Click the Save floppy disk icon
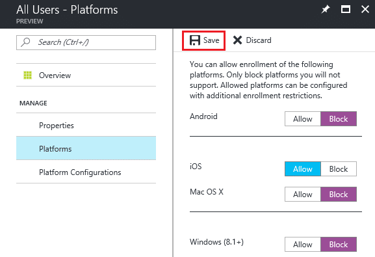 pyautogui.click(x=195, y=40)
